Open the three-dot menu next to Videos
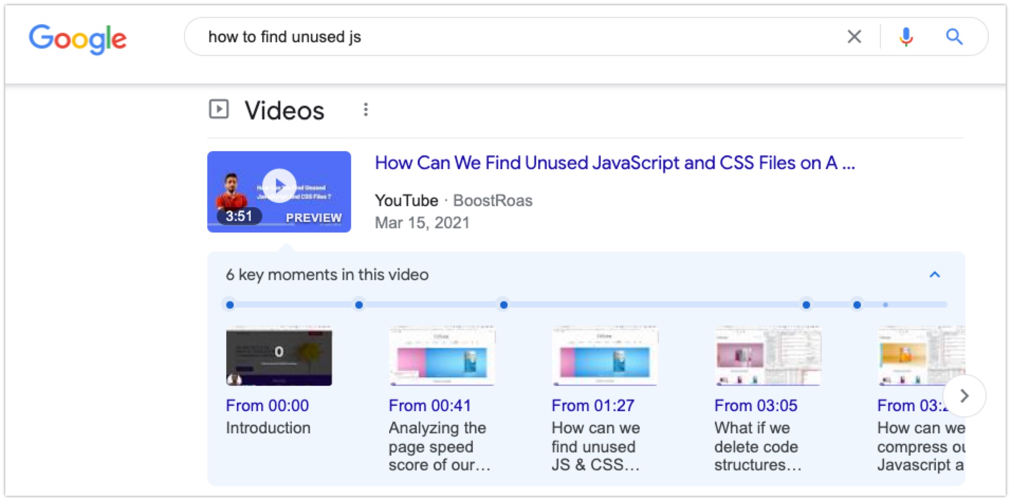1011x501 pixels. tap(365, 109)
